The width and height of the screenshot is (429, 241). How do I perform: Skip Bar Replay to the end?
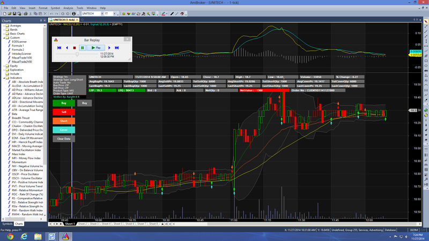click(x=117, y=48)
